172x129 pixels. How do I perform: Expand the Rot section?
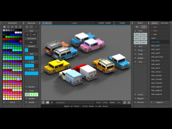pos(140,46)
